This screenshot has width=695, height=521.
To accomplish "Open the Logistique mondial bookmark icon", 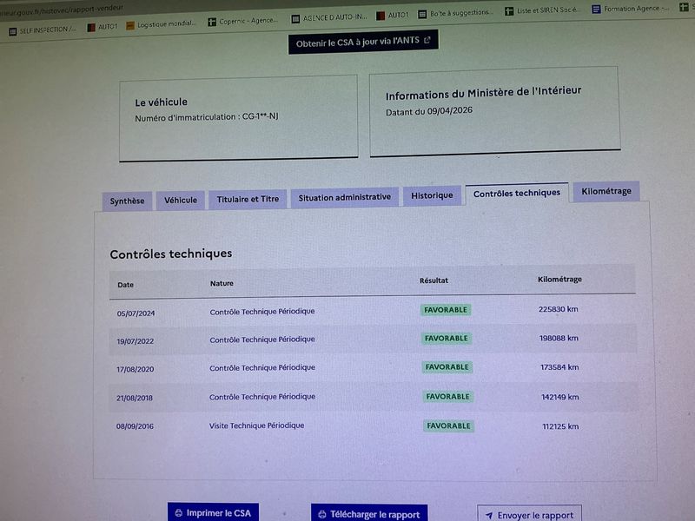I will (129, 26).
